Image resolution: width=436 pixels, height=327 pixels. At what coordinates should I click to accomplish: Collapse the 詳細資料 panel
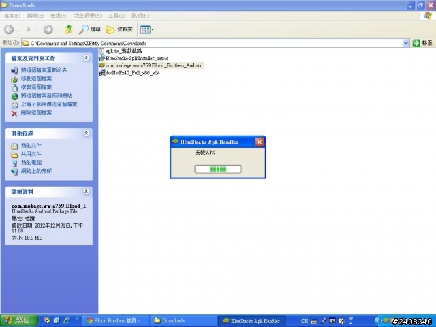(87, 191)
